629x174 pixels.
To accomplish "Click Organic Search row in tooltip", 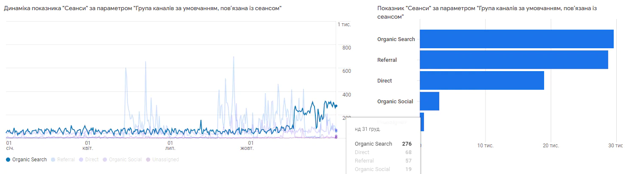I will pos(382,144).
